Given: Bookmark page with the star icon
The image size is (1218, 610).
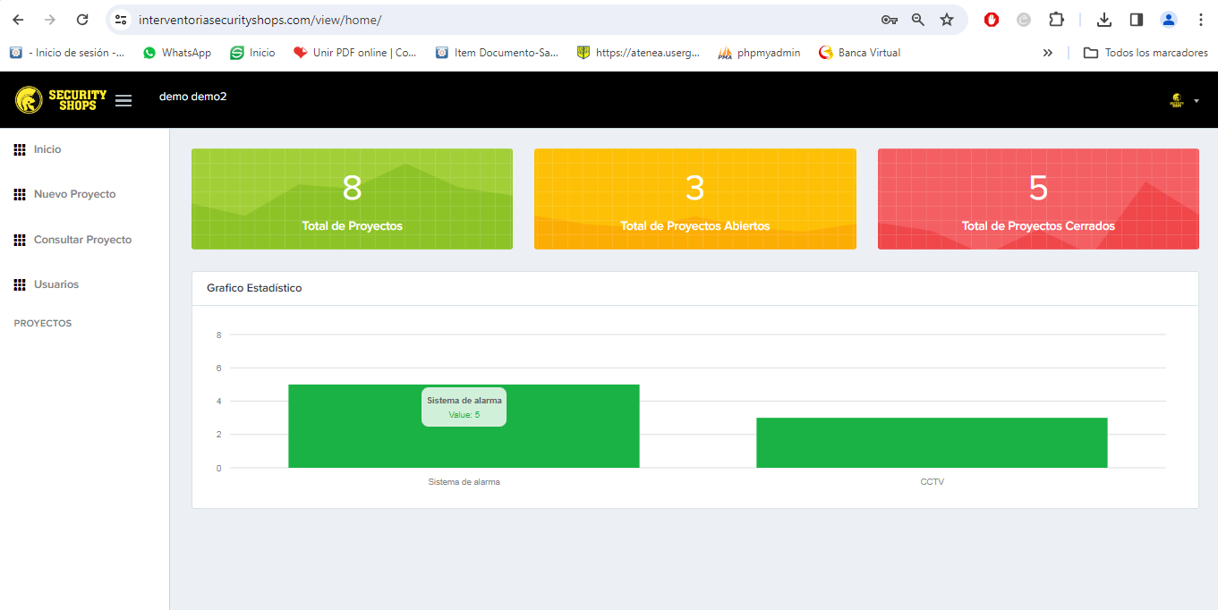Looking at the screenshot, I should 947,20.
